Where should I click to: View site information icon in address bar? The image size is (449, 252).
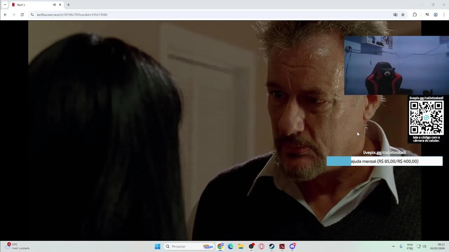coord(32,15)
